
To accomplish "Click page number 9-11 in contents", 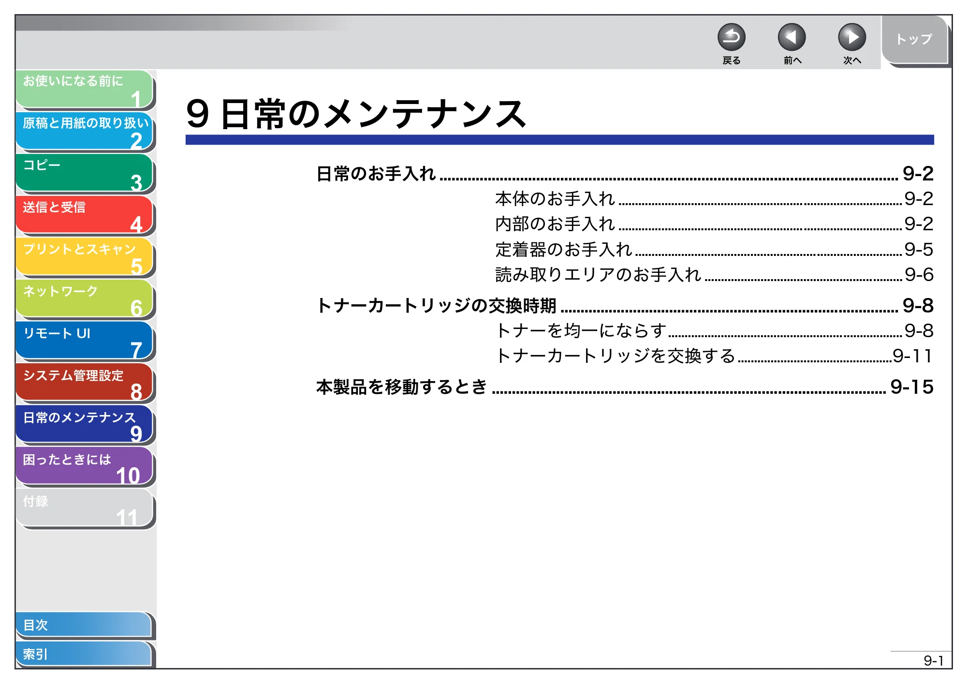I will pyautogui.click(x=913, y=356).
